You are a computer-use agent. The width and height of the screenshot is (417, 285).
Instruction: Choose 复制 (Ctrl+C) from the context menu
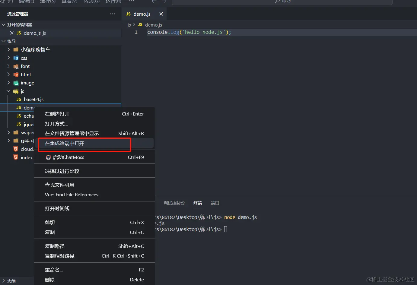tap(94, 232)
